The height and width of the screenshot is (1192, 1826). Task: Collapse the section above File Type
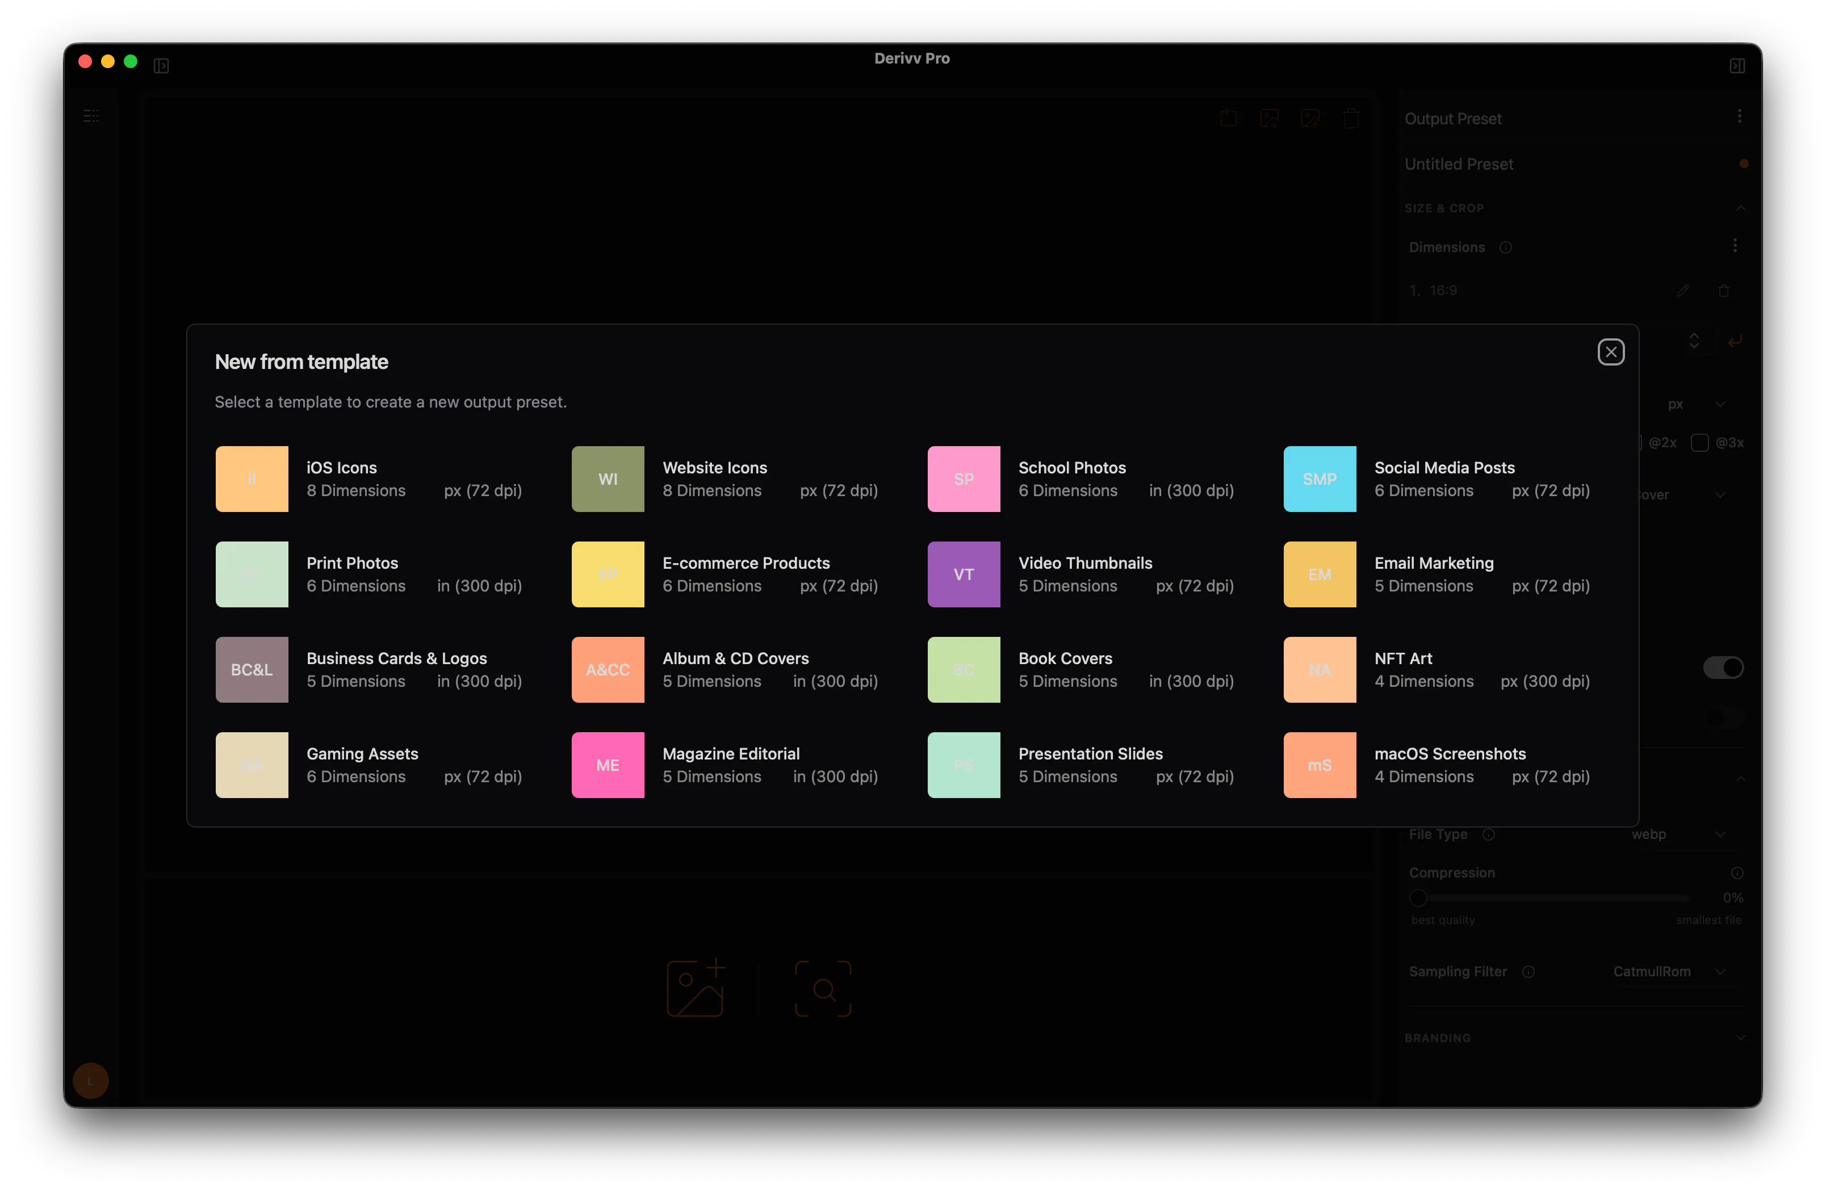[x=1740, y=779]
